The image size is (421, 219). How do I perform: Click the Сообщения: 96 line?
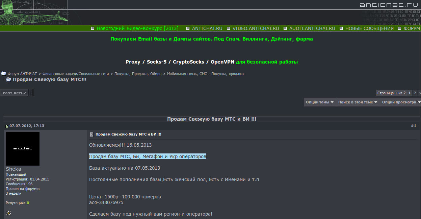[19, 184]
